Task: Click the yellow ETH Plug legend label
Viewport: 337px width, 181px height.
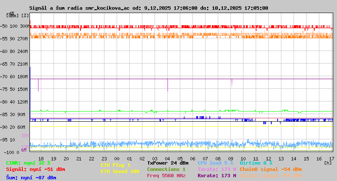Action: point(115,165)
